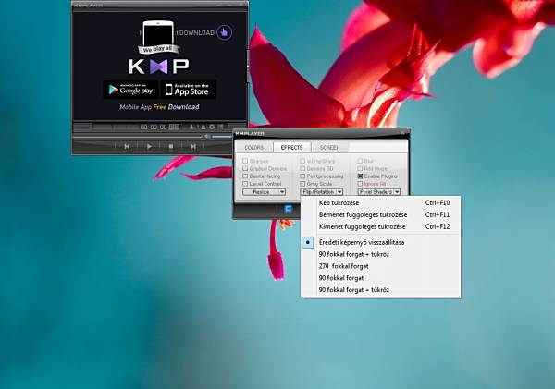Viewport: 555px width, 389px height.
Task: Choose 'Kép tükrözése' from the menu
Action: coord(381,203)
